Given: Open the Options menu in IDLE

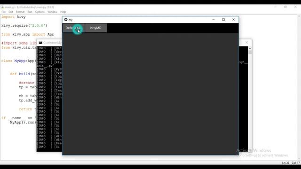Looking at the screenshot, I should [x=40, y=12].
